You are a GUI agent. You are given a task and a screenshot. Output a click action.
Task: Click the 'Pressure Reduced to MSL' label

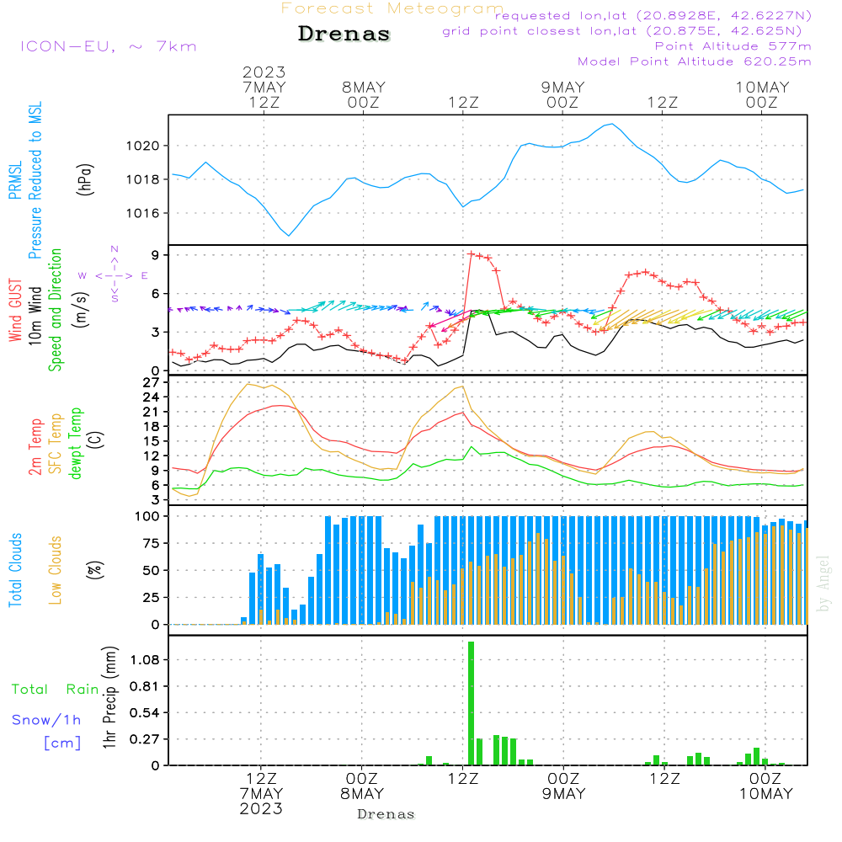[35, 180]
